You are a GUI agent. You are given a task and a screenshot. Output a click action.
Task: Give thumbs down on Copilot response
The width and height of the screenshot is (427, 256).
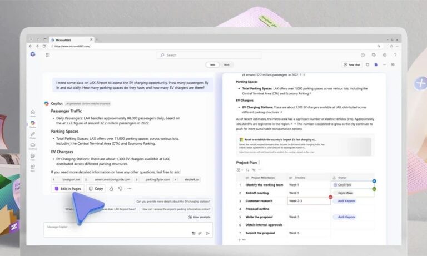[x=120, y=189]
